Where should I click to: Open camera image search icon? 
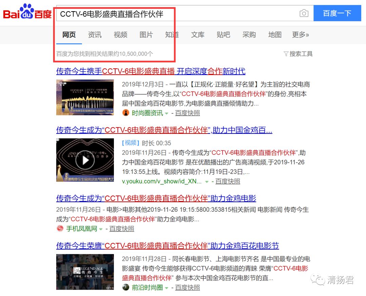[304, 13]
